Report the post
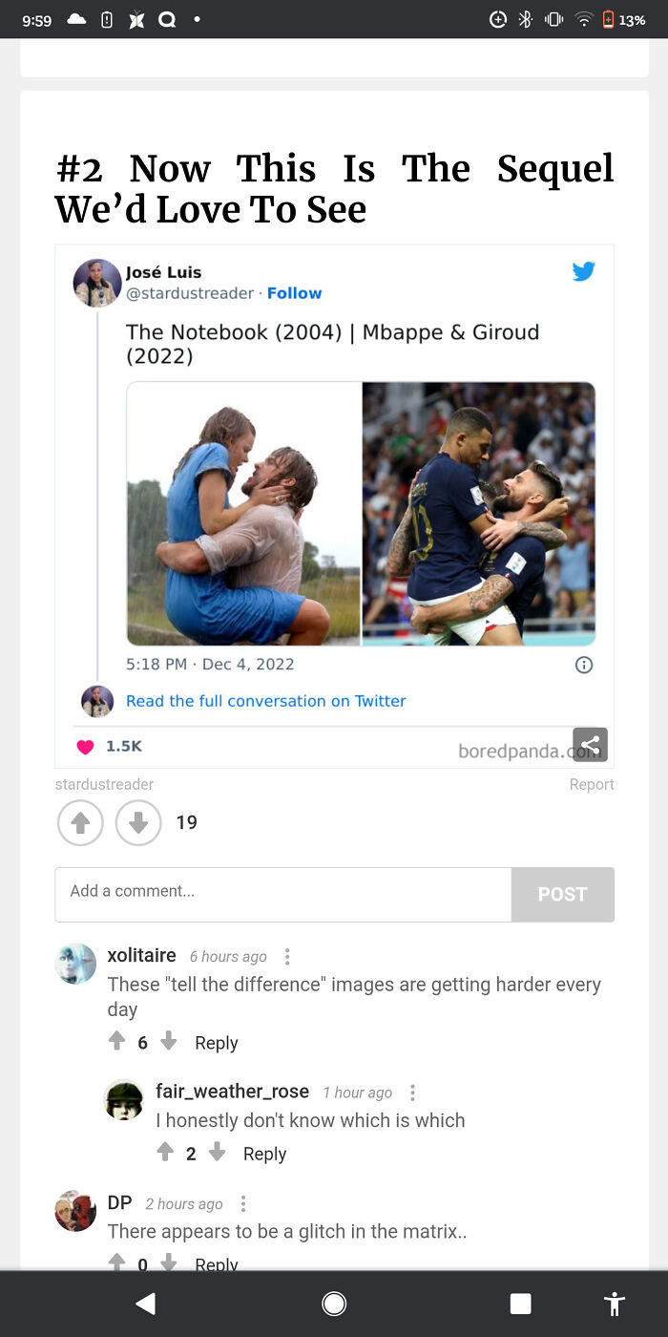The height and width of the screenshot is (1337, 668). [x=592, y=784]
